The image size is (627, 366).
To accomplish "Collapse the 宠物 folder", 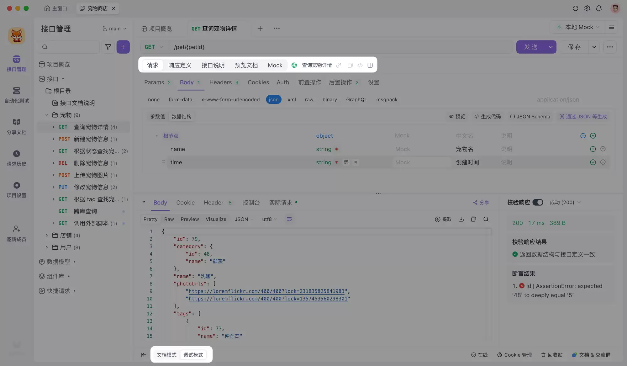I will coord(47,115).
